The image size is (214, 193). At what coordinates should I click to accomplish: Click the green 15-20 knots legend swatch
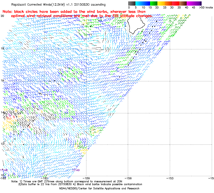pos(154,3)
